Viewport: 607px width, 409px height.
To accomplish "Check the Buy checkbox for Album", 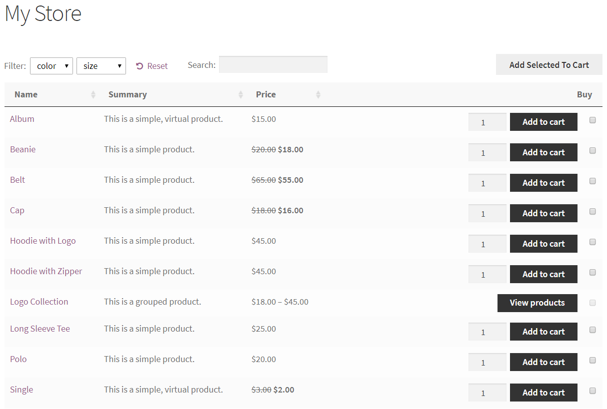I will [x=592, y=120].
